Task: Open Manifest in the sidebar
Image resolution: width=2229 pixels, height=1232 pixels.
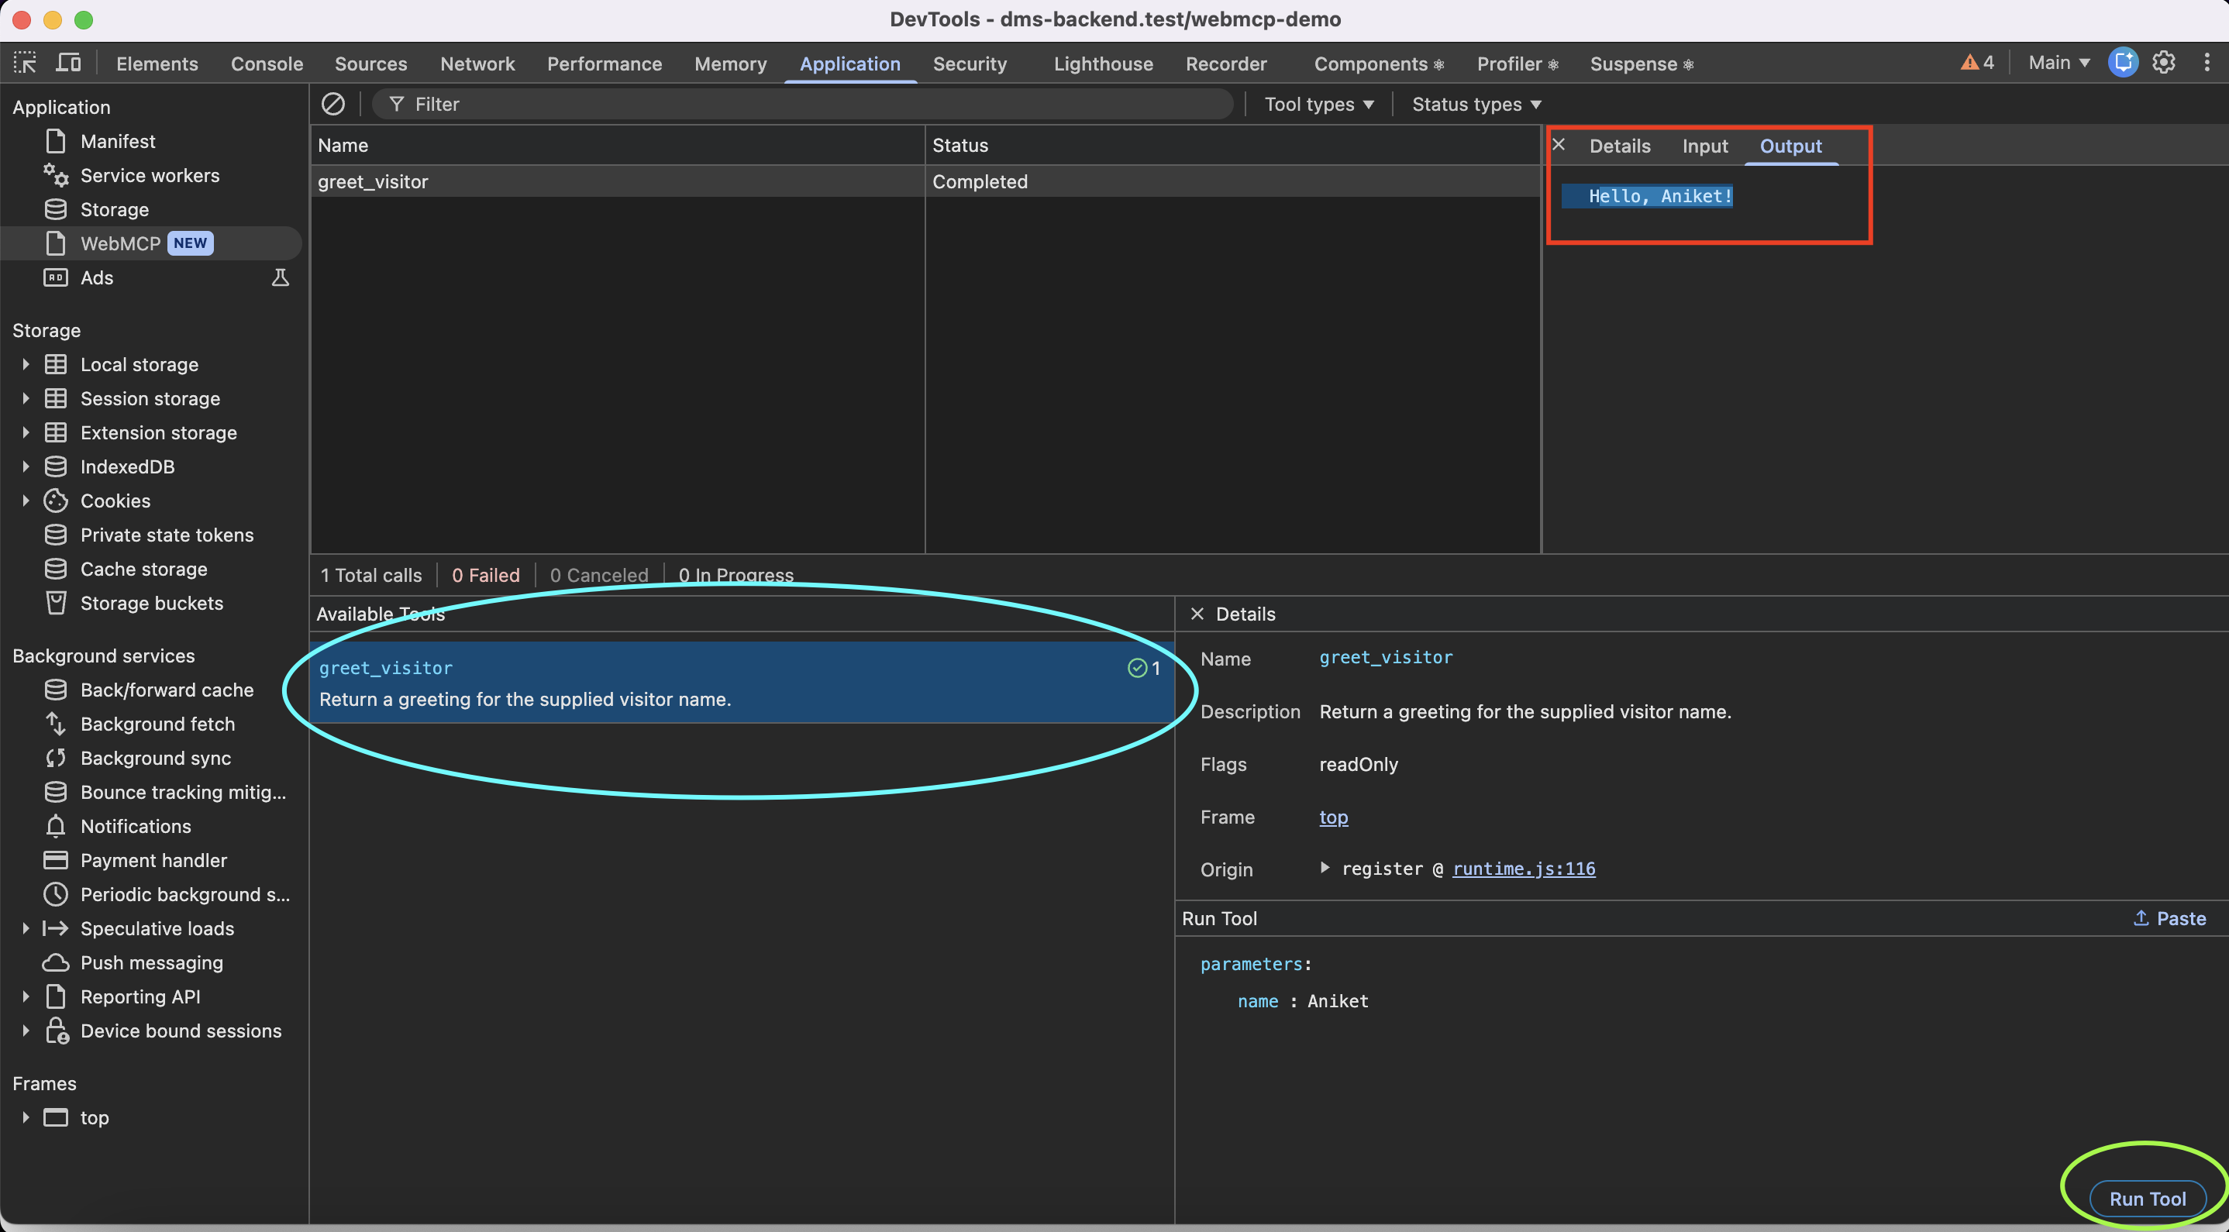Action: (x=118, y=141)
